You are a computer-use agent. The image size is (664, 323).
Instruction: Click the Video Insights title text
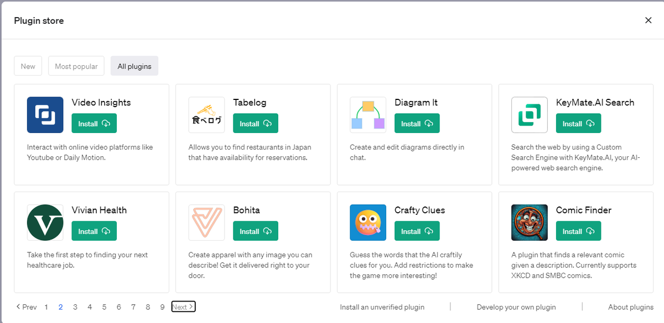point(101,102)
